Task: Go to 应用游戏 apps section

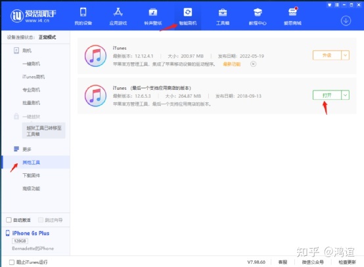Action: point(118,12)
